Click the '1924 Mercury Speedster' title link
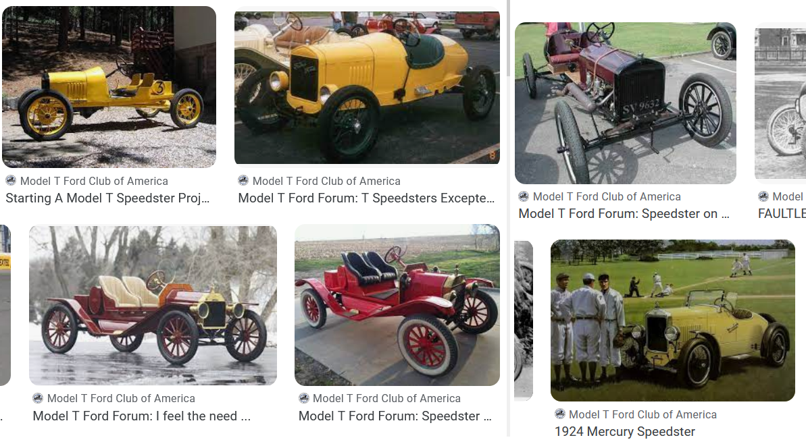806x444 pixels. 625,432
